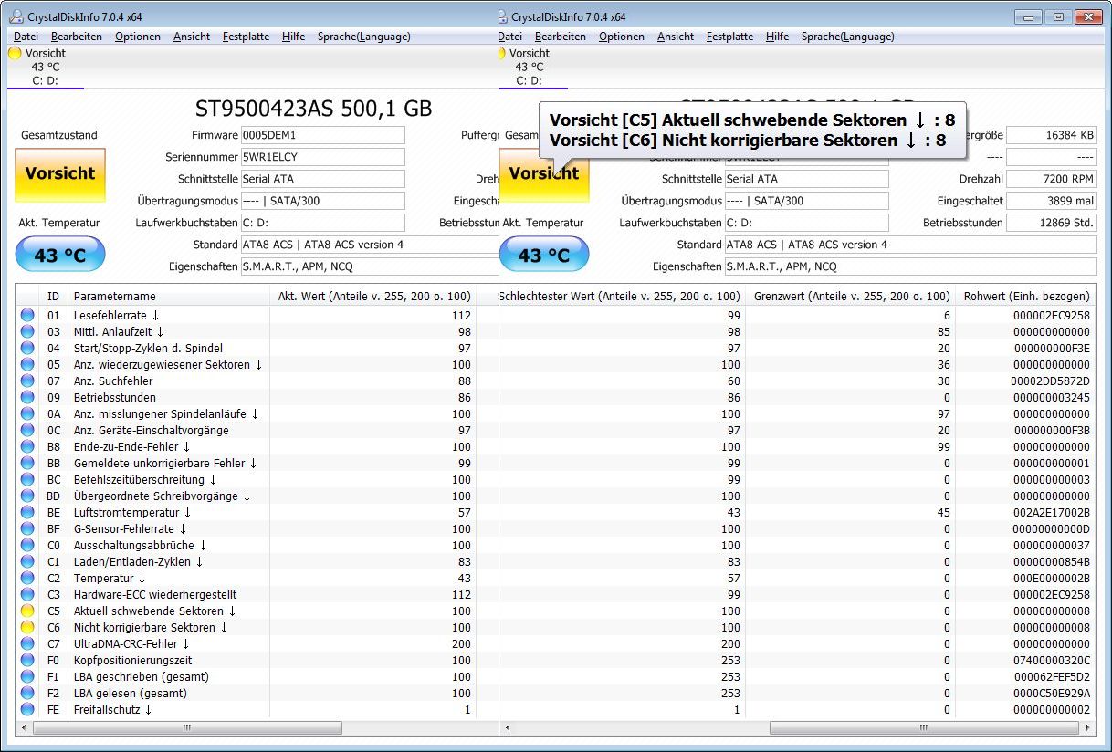This screenshot has height=752, width=1112.
Task: Click the status circle for Übergeordnete Schreibvorgänge
Action: tap(27, 496)
